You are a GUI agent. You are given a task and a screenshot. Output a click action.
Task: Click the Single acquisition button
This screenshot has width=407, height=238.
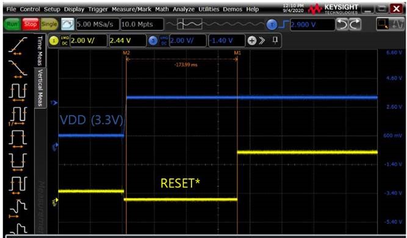(x=49, y=24)
